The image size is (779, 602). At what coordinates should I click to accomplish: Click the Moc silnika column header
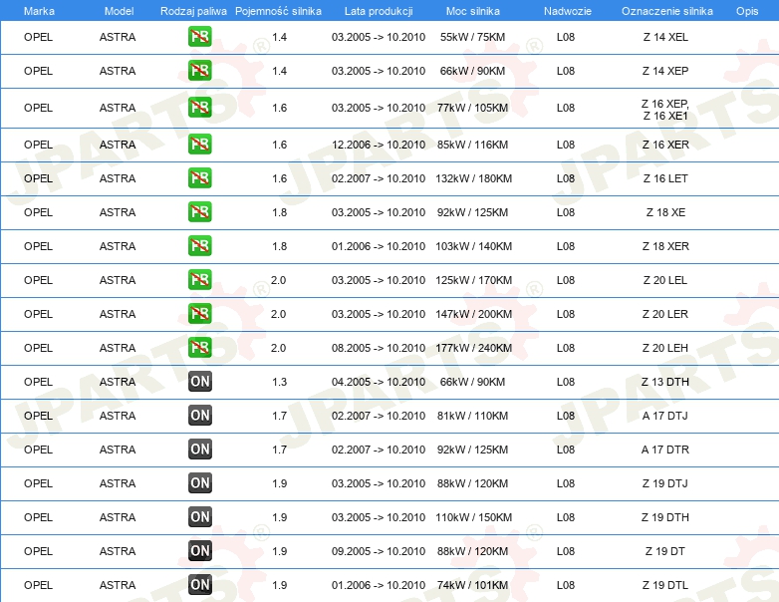472,11
